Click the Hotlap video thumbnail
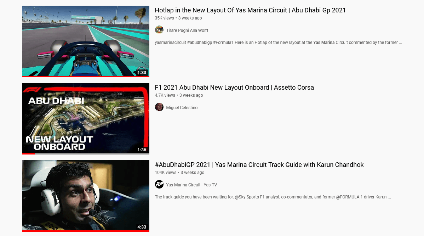Screen dimensions: 424x236 (85, 41)
